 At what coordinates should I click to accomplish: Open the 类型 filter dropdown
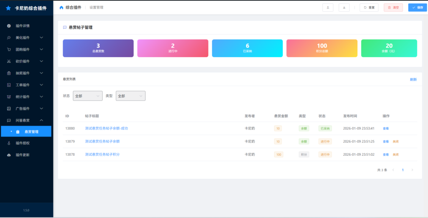click(x=130, y=96)
